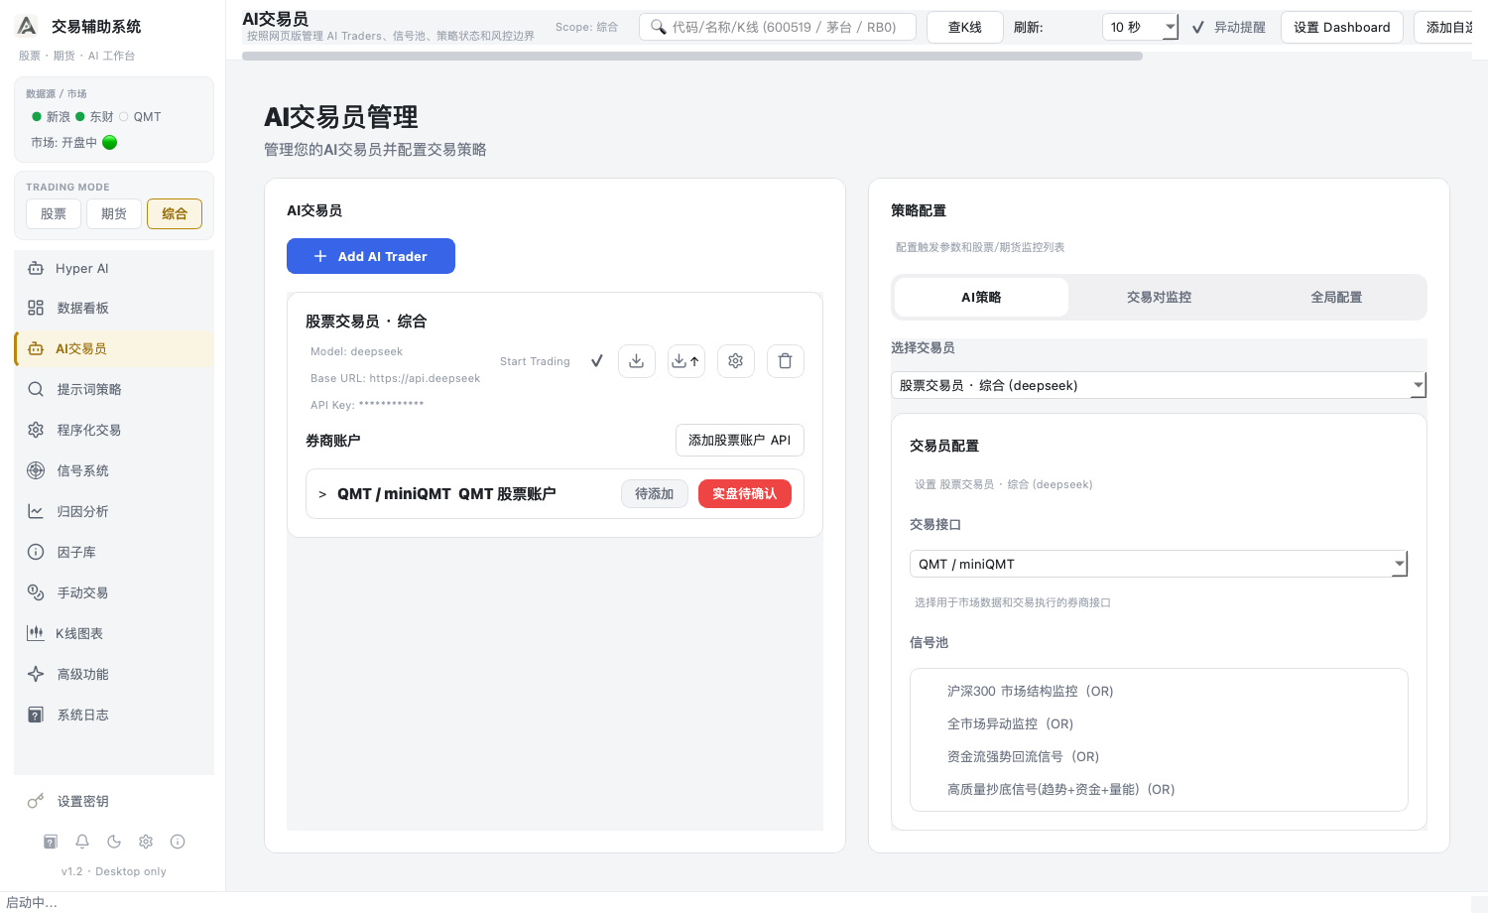Select the 东财 data source radio
The width and height of the screenshot is (1488, 913).
[x=80, y=116]
